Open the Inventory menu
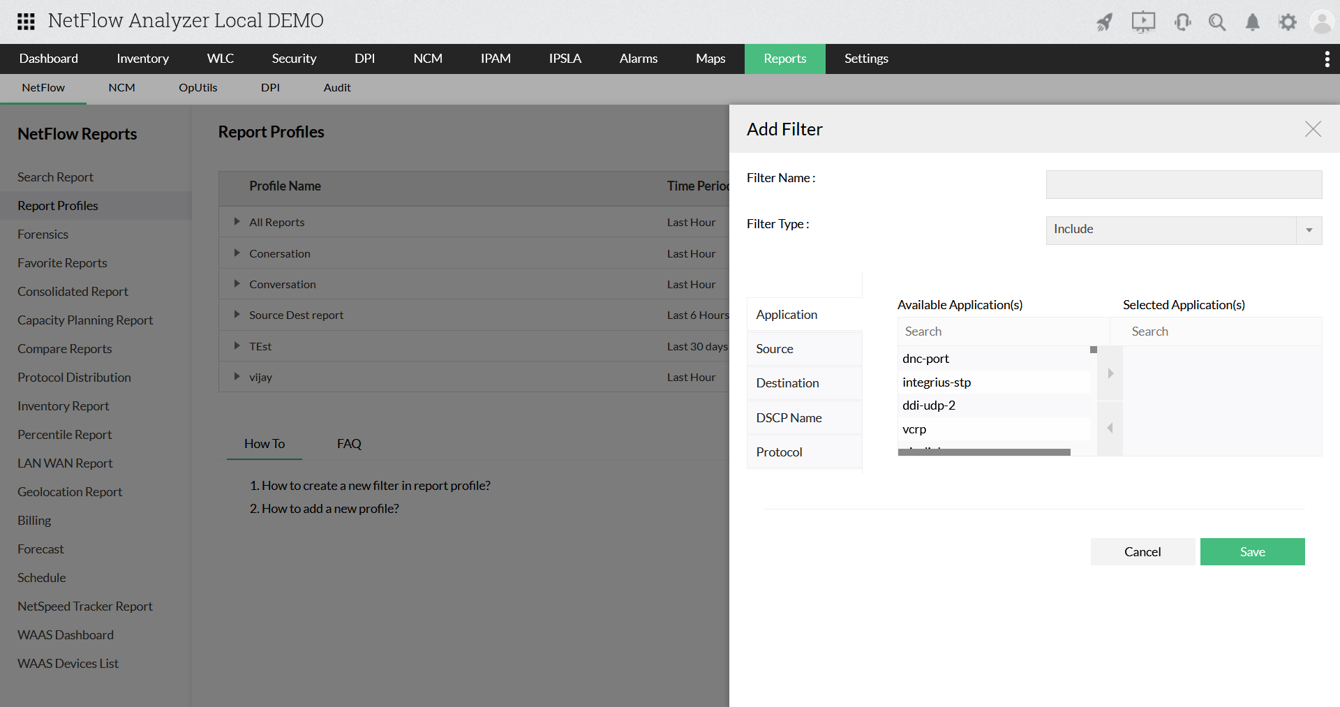 pyautogui.click(x=143, y=59)
